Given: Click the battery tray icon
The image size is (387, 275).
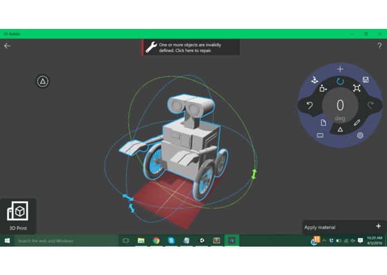Looking at the screenshot, I should click(339, 240).
